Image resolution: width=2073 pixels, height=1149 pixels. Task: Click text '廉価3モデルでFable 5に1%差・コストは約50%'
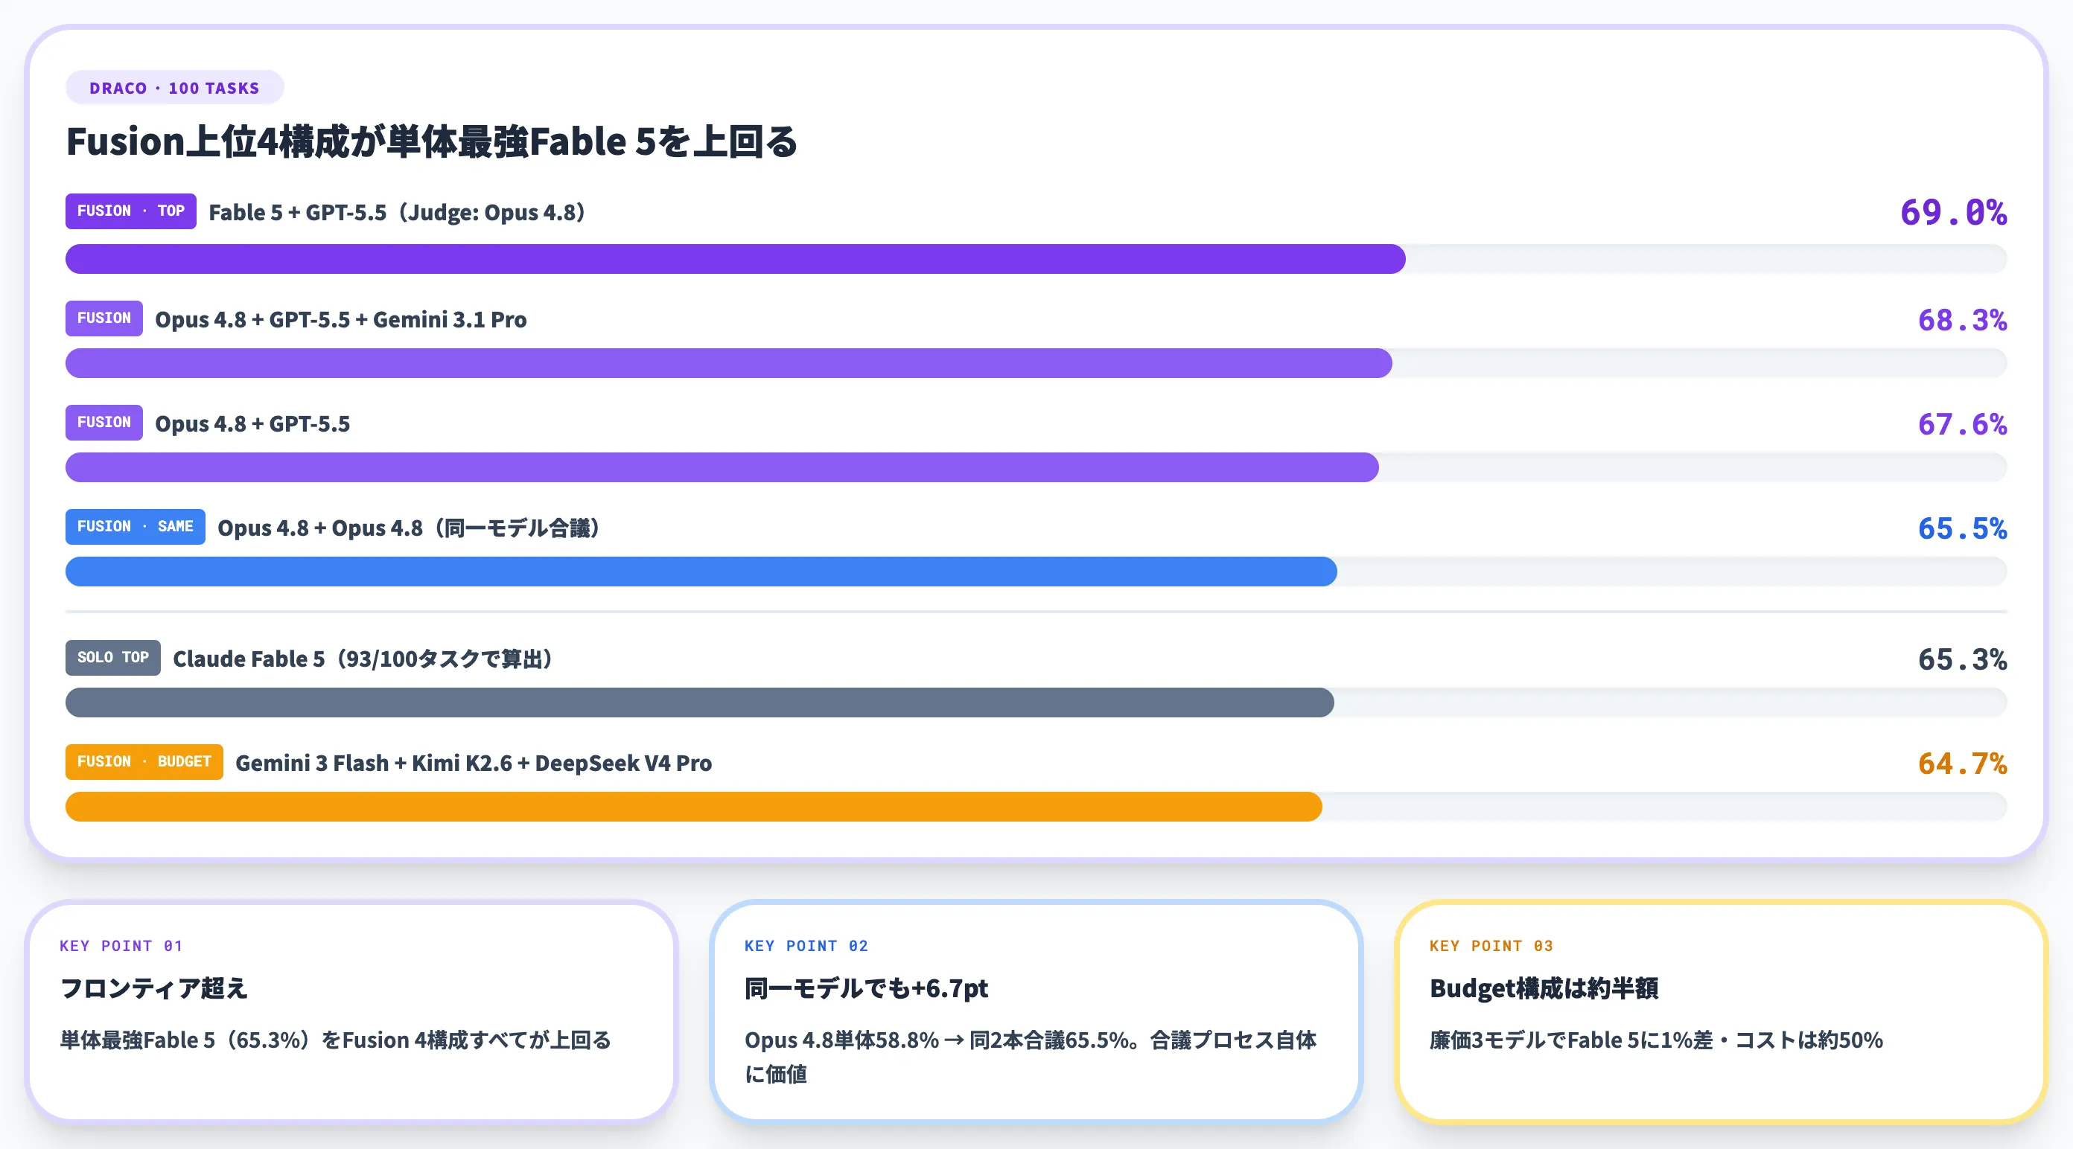(1656, 1040)
